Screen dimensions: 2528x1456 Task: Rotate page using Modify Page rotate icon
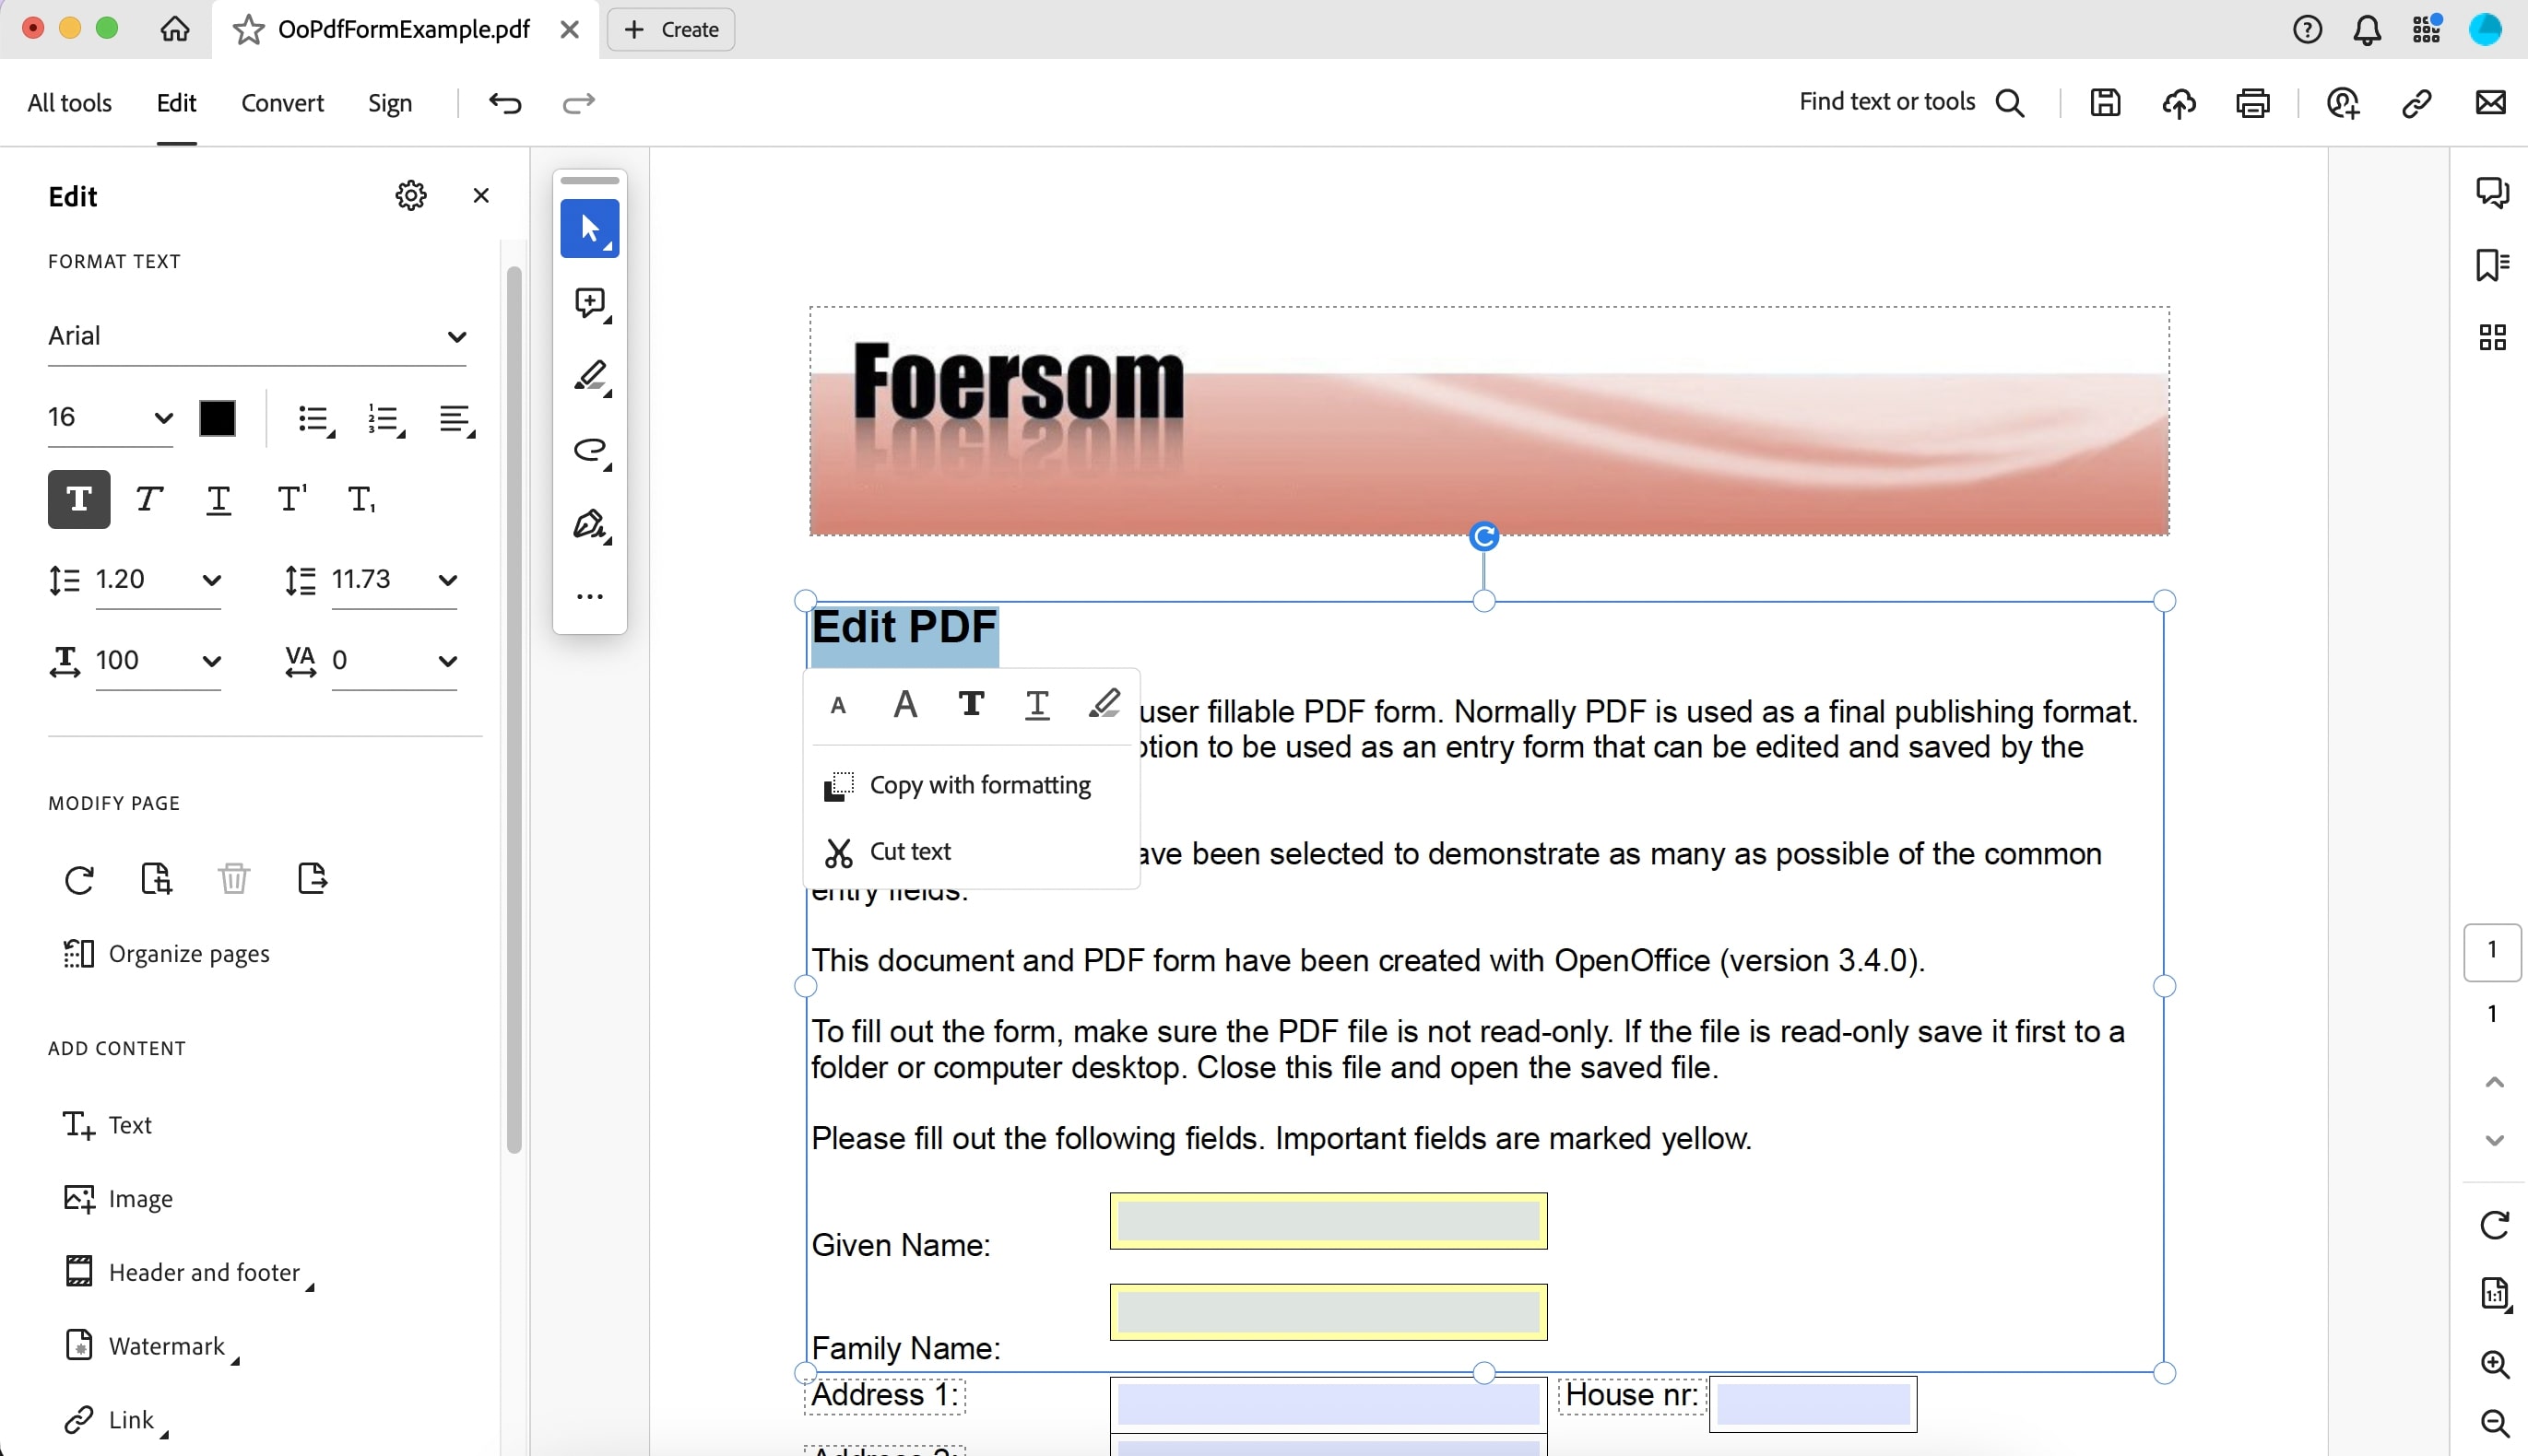[79, 879]
